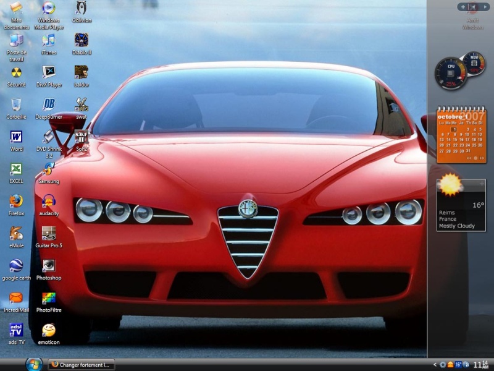Image resolution: width=494 pixels, height=371 pixels.
Task: Open Guitar Pro 5 shortcut
Action: pyautogui.click(x=49, y=238)
